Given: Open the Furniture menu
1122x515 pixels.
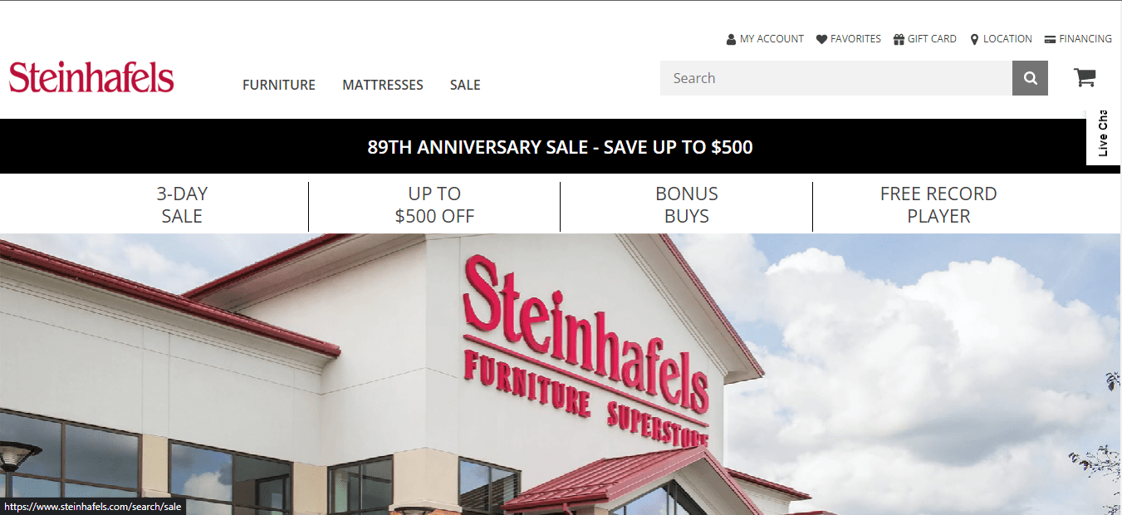Looking at the screenshot, I should click(279, 85).
